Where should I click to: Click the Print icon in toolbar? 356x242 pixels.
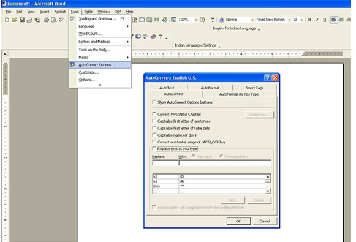(x=47, y=20)
